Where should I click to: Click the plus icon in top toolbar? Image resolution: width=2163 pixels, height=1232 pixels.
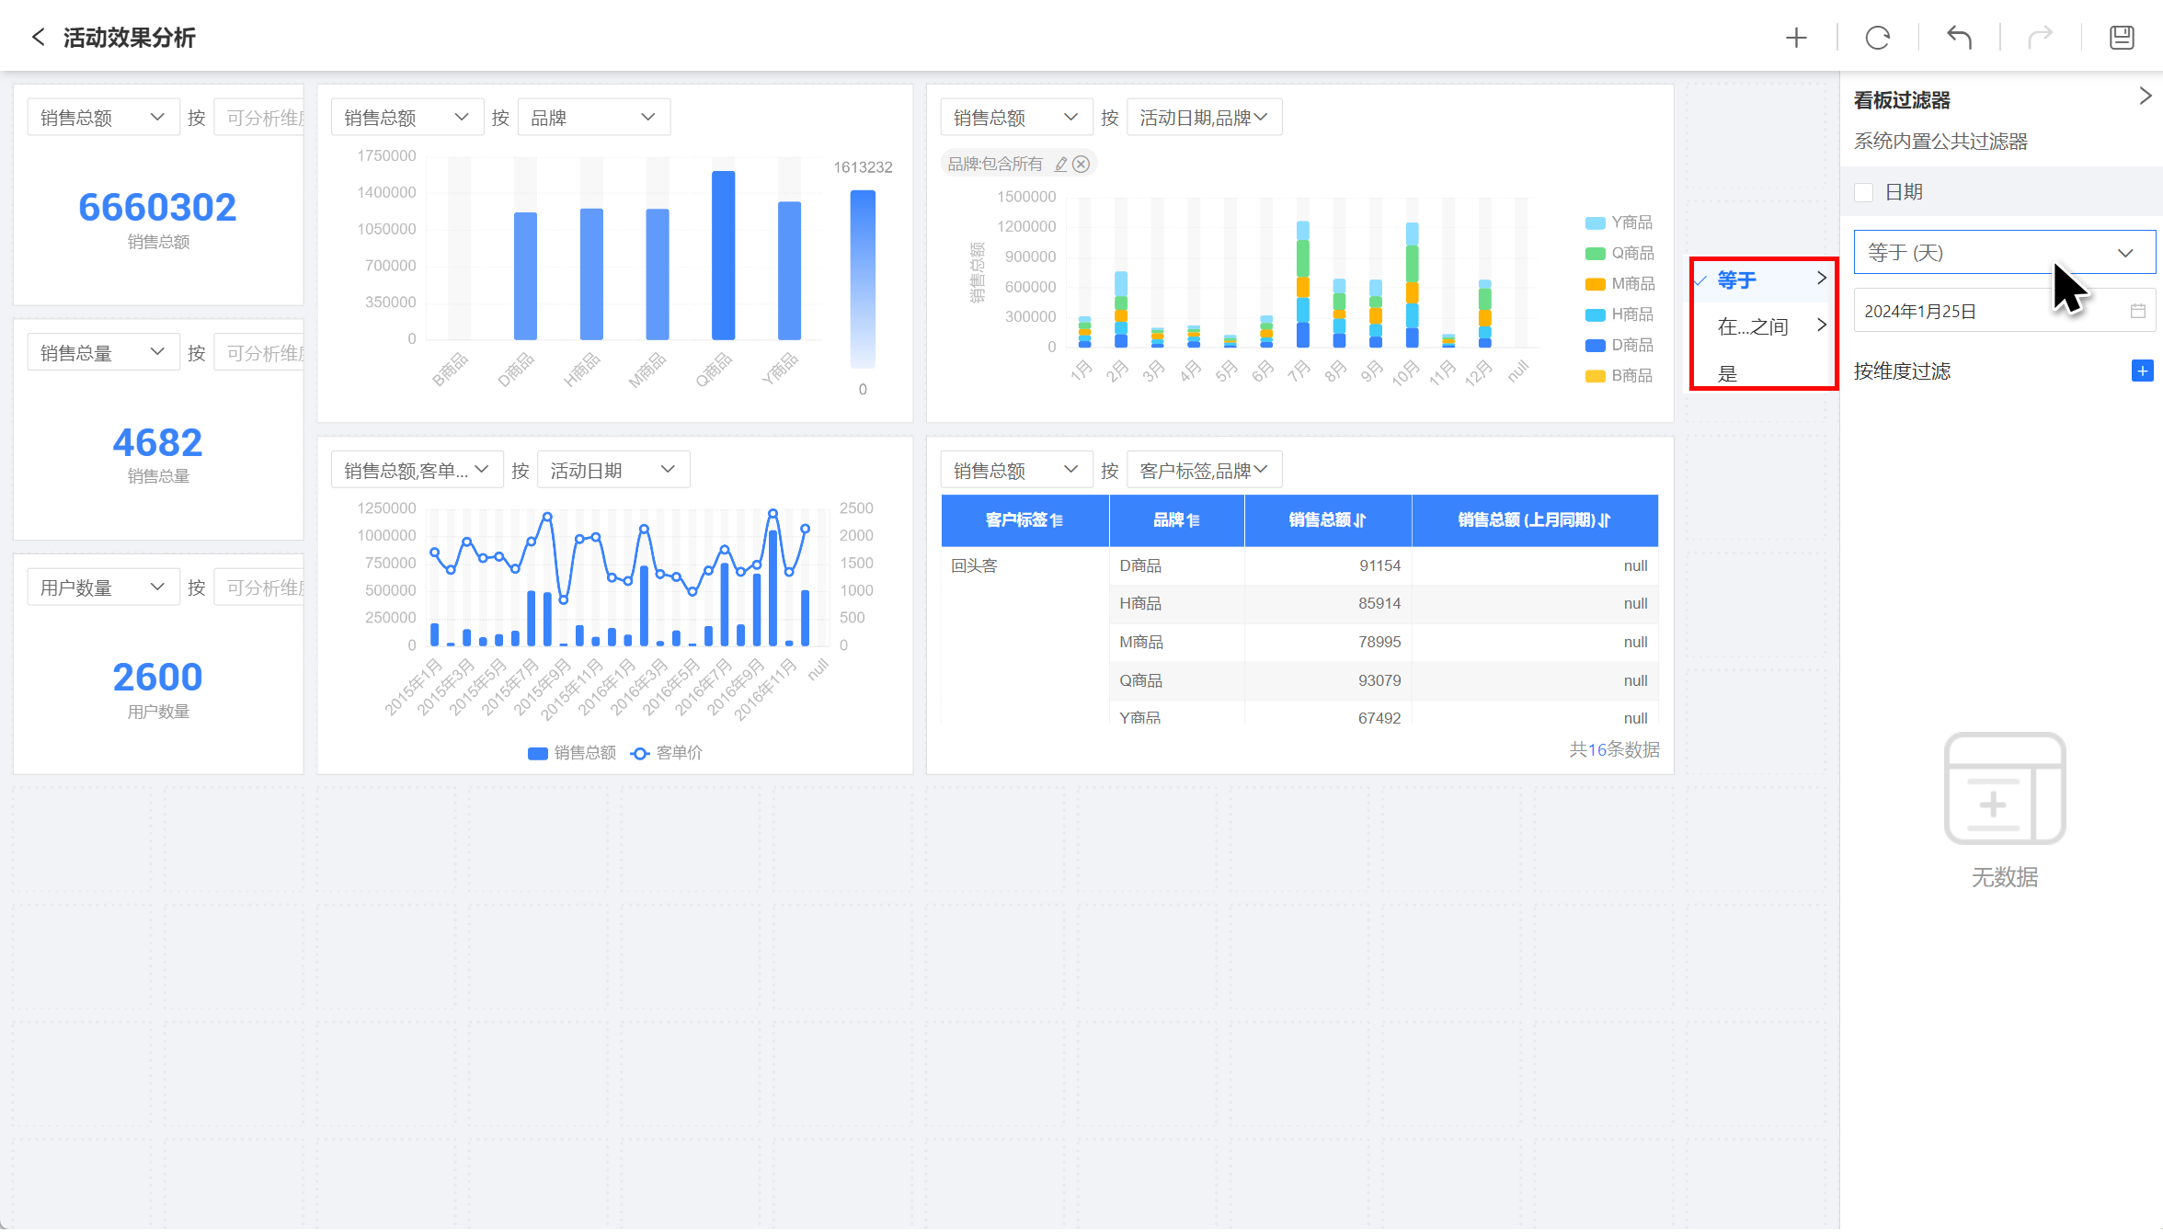pos(1795,38)
